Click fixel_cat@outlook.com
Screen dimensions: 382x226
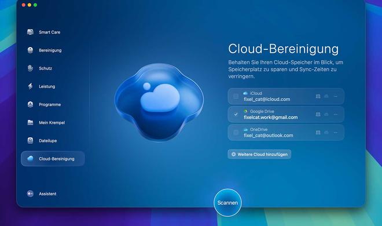coord(269,135)
